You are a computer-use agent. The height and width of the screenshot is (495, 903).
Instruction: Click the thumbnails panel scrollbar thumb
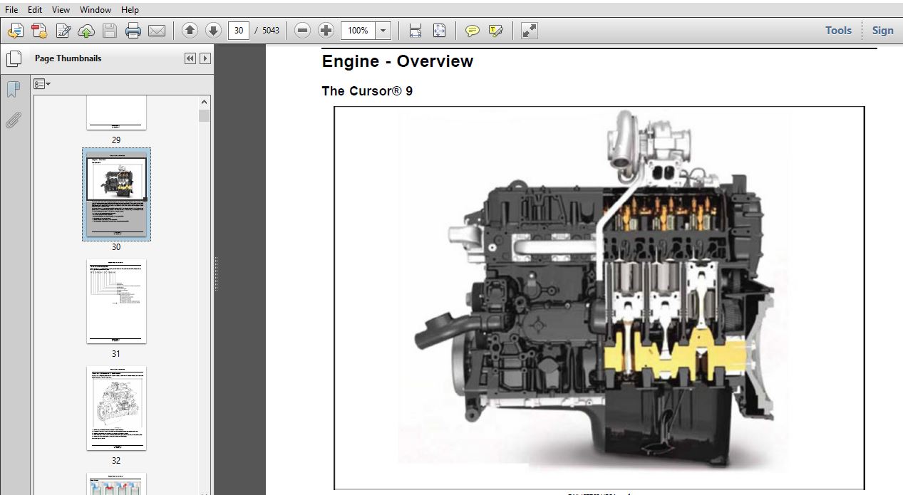(205, 116)
